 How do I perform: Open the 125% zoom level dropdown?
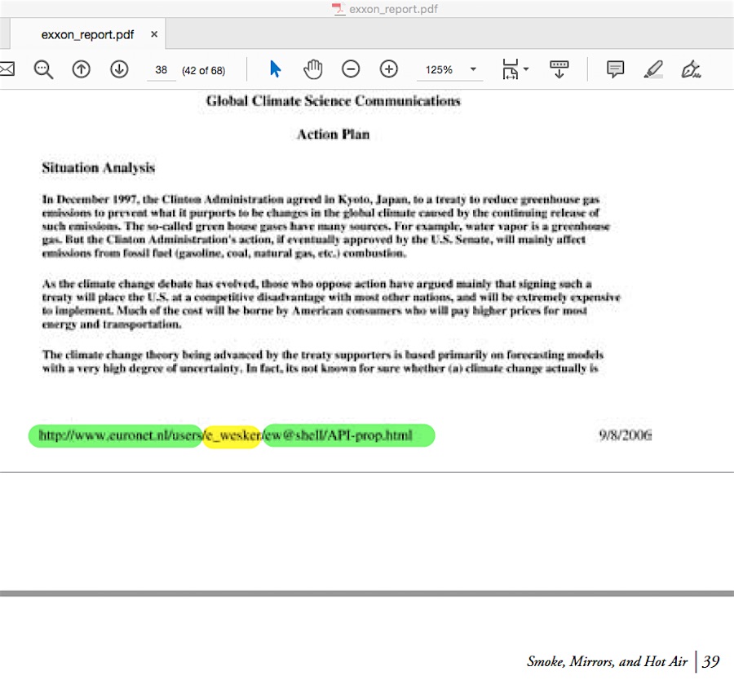(x=449, y=70)
